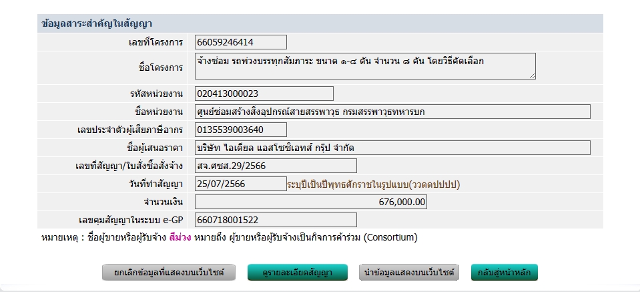Select the e-GP contract control number field
Image resolution: width=640 pixels, height=292 pixels.
276,220
